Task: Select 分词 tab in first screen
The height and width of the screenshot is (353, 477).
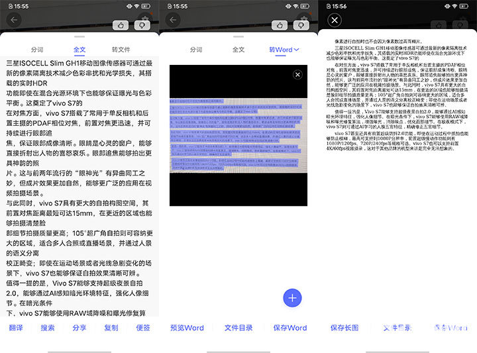Action: pyautogui.click(x=37, y=50)
